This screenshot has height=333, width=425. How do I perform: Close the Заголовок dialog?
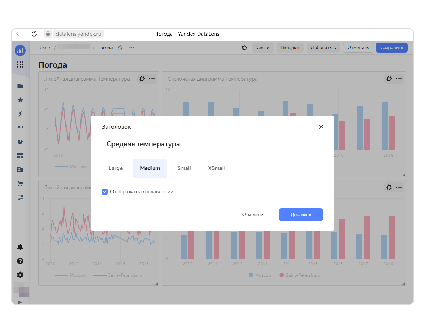coord(321,127)
